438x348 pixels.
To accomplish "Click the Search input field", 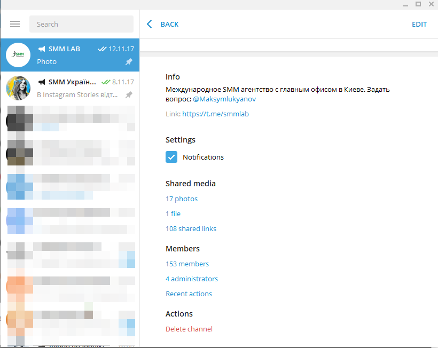I will pyautogui.click(x=81, y=24).
